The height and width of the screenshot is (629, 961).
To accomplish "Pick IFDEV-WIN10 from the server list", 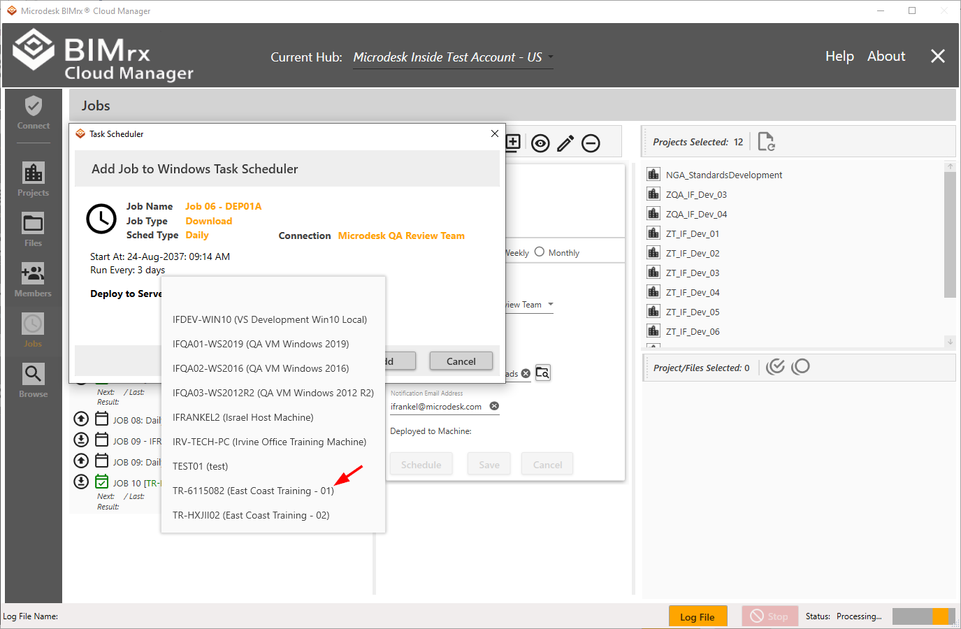I will click(x=269, y=319).
